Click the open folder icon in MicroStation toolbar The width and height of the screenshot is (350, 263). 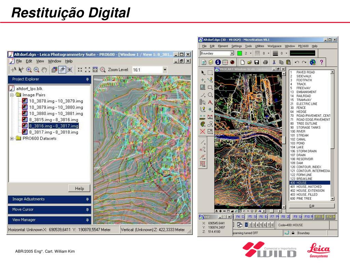pyautogui.click(x=250, y=62)
